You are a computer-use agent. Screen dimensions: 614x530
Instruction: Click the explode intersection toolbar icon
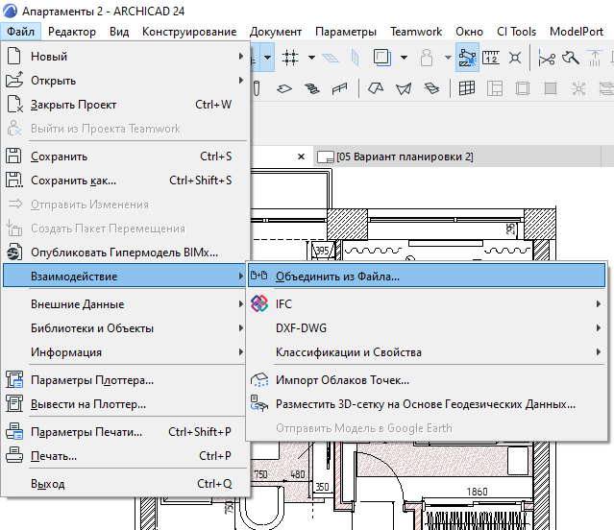point(515,58)
